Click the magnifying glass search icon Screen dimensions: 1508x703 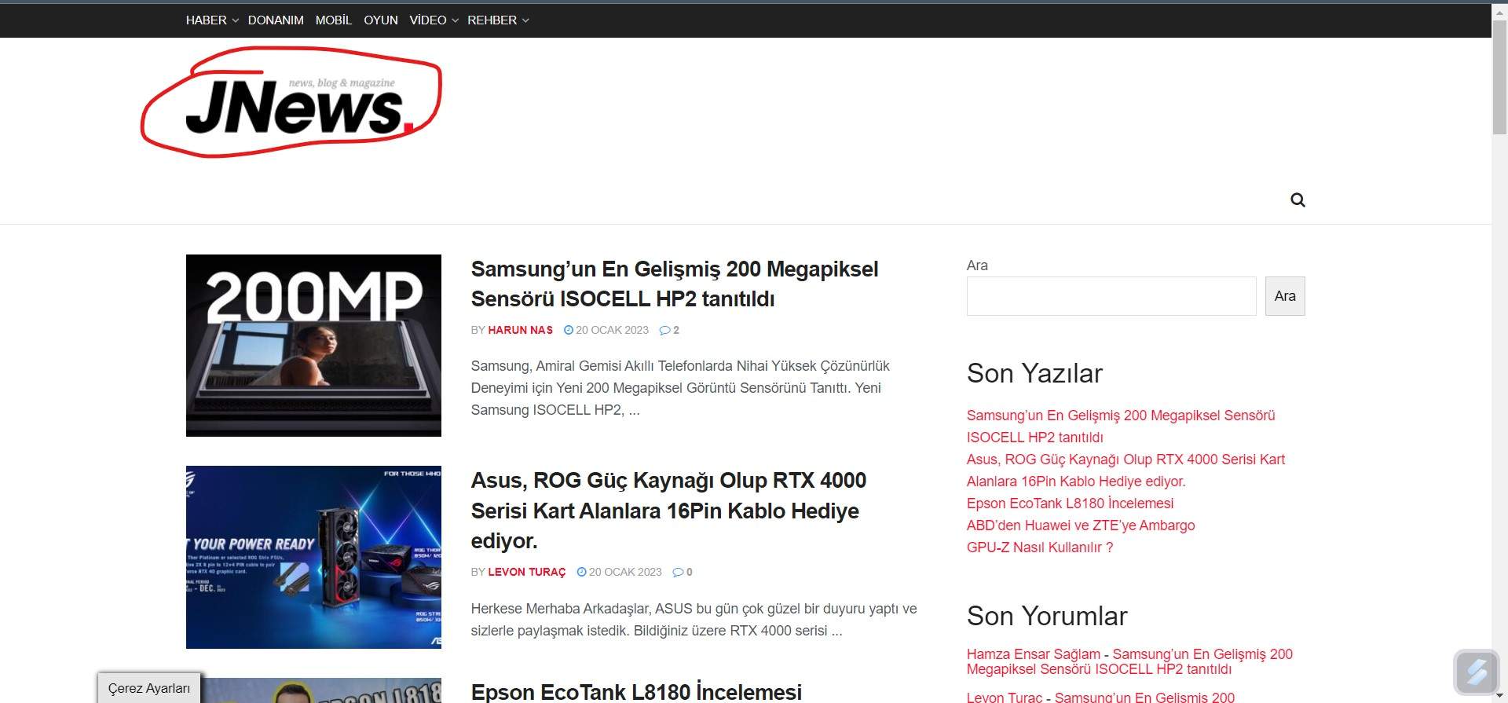click(x=1298, y=200)
